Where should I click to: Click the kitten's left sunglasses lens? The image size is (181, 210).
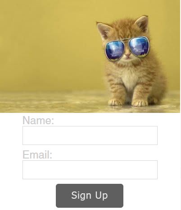(x=115, y=51)
